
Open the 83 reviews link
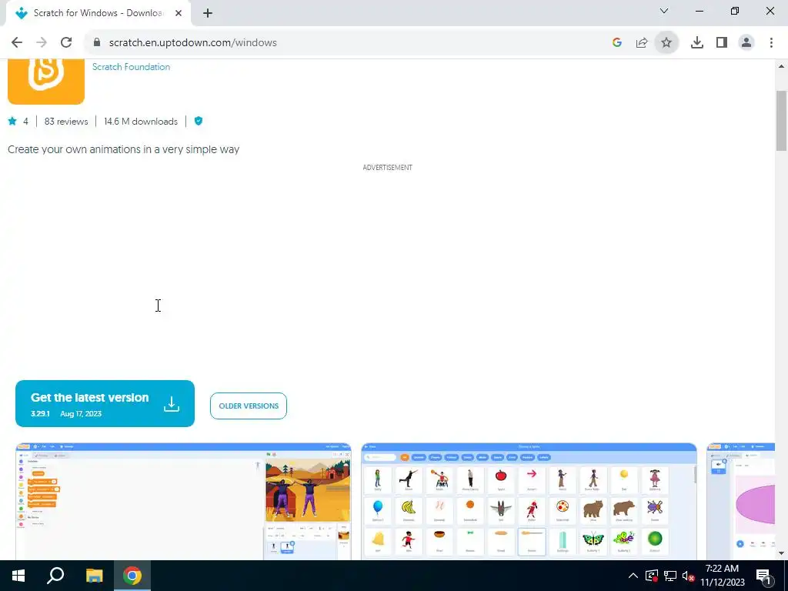click(66, 122)
